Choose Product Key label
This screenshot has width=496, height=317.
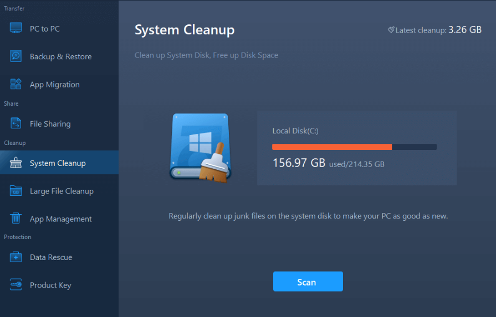(x=50, y=285)
